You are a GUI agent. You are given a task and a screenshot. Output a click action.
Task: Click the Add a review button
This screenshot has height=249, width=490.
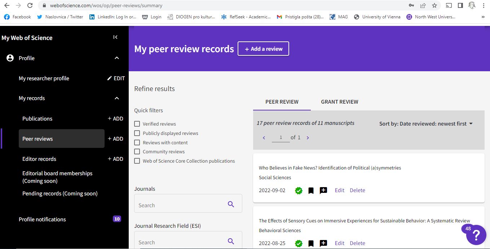pos(263,49)
